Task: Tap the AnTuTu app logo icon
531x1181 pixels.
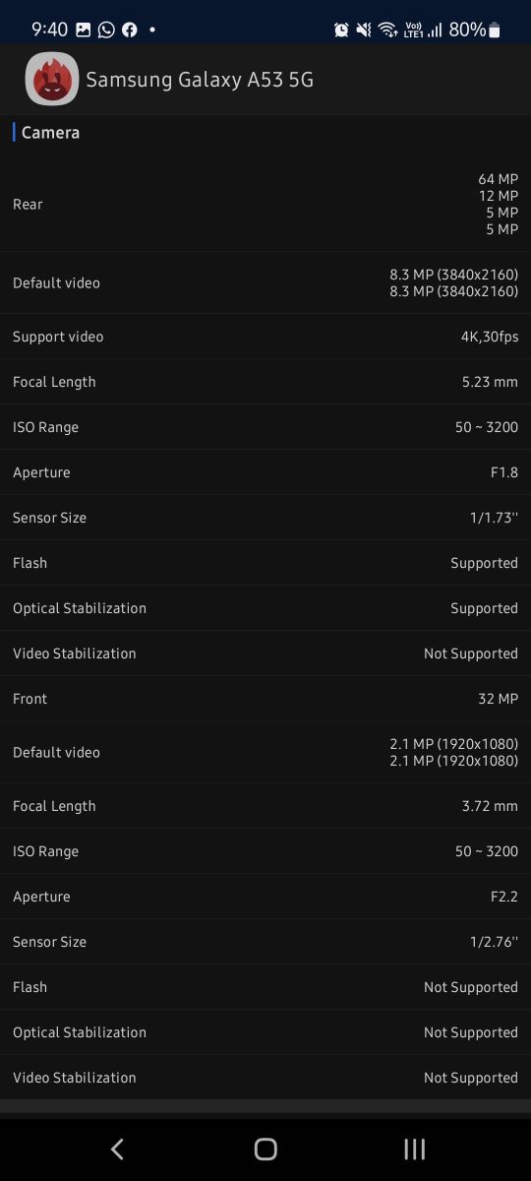Action: 51,79
